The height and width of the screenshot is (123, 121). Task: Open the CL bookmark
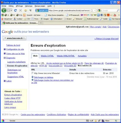coord(7,15)
